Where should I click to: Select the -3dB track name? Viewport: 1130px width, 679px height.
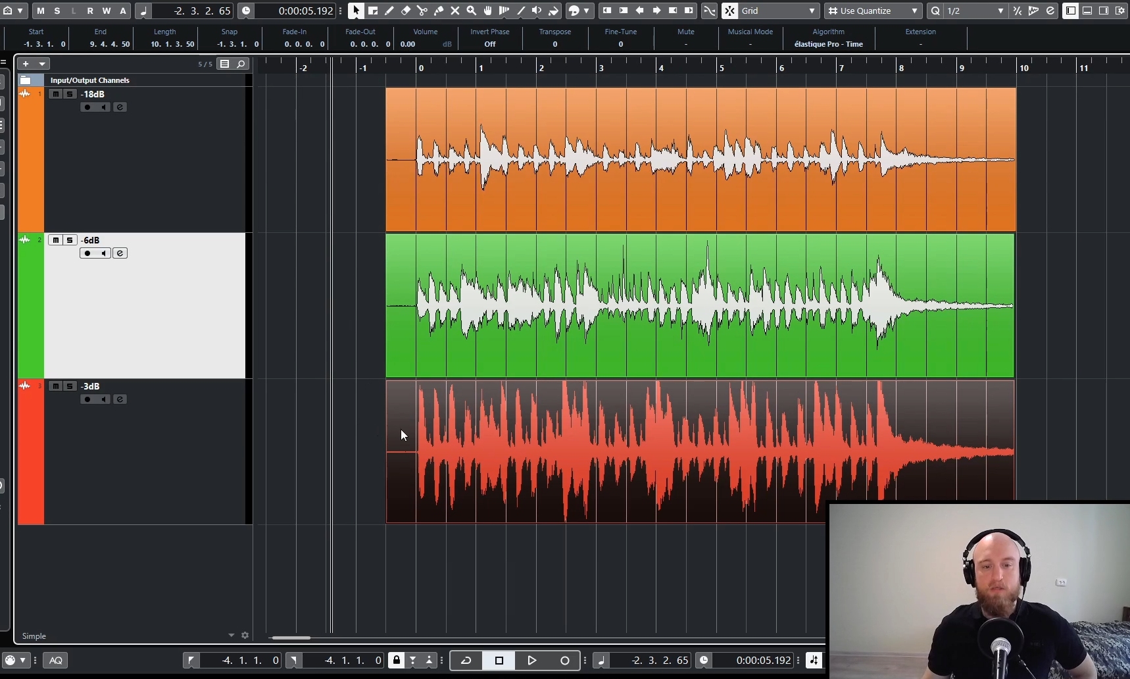(x=90, y=386)
